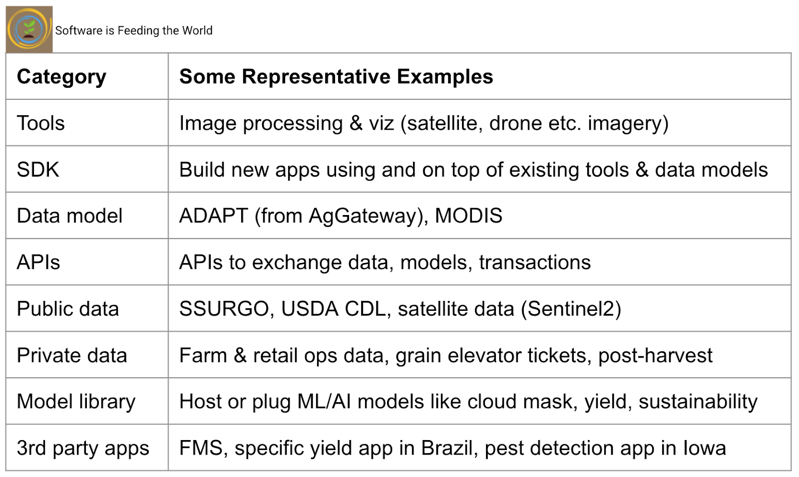Click the "SDK" category cell

pos(38,170)
